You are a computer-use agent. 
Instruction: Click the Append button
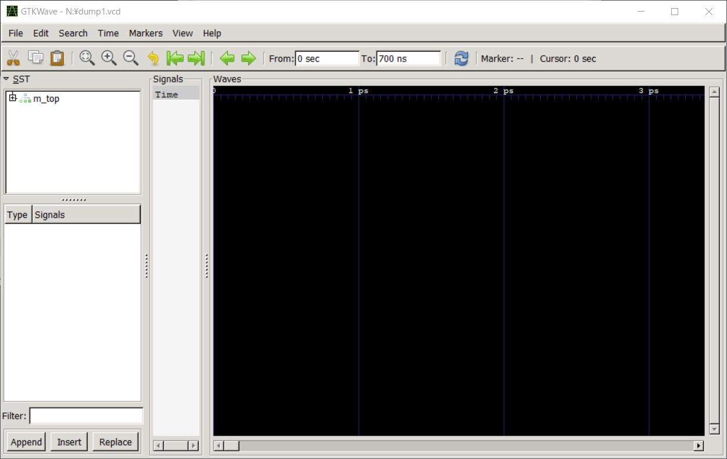(x=26, y=442)
